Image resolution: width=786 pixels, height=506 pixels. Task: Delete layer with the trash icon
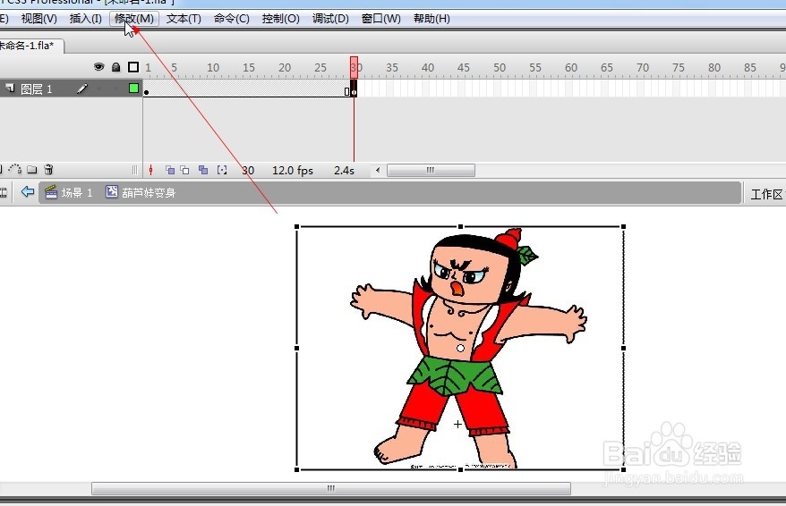tap(48, 169)
